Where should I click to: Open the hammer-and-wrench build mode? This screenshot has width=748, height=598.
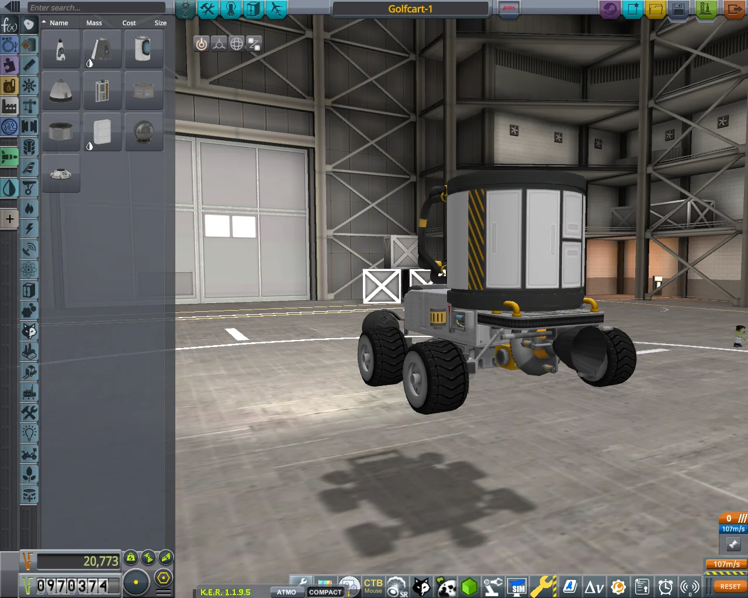coord(208,9)
